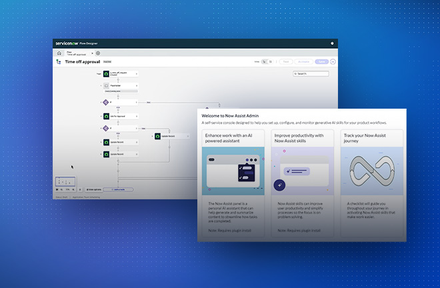Click the Now Assist panel description text
This screenshot has width=440, height=288.
click(x=233, y=212)
